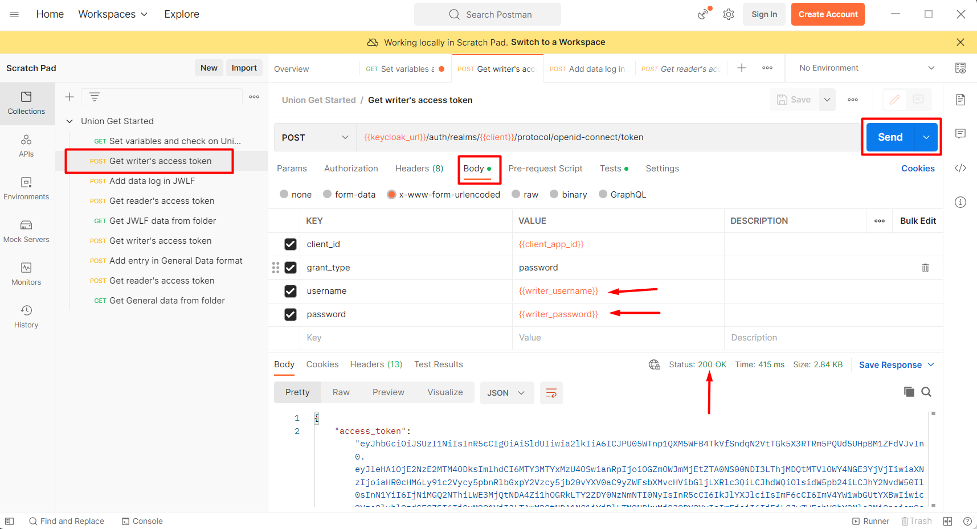
Task: Open request History in sidebar
Action: pos(26,317)
